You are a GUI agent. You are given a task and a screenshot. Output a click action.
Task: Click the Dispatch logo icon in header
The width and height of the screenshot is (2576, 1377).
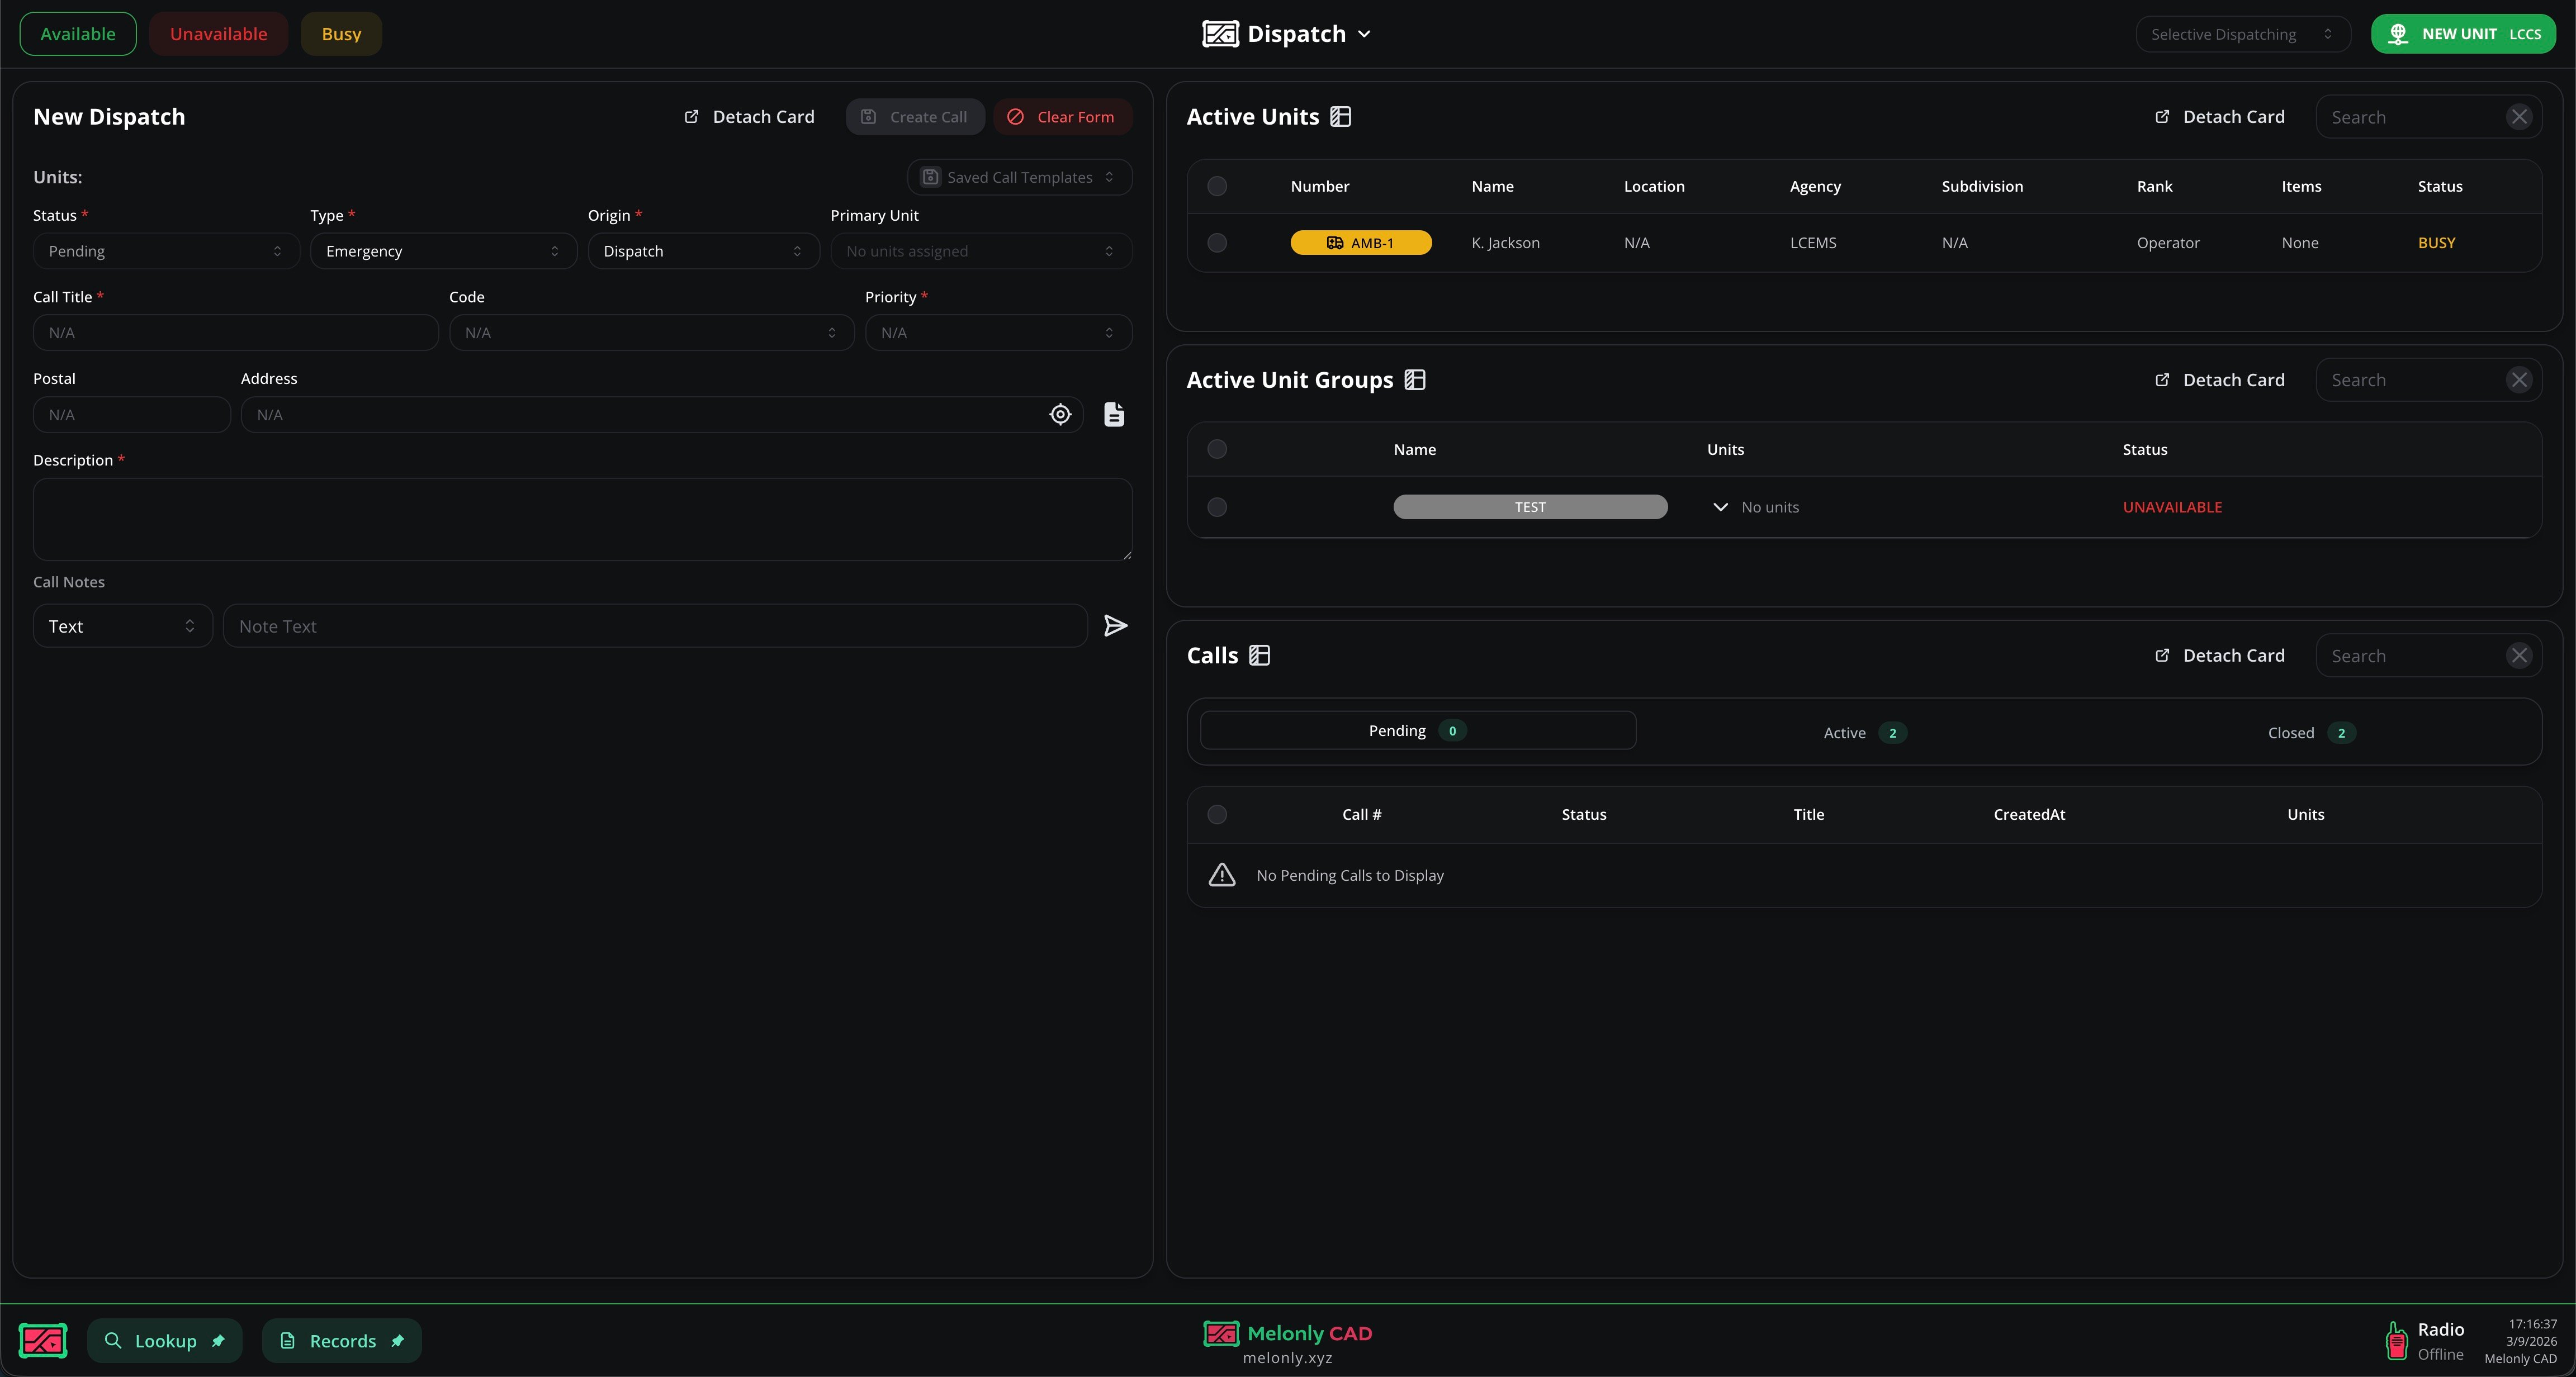(1220, 34)
